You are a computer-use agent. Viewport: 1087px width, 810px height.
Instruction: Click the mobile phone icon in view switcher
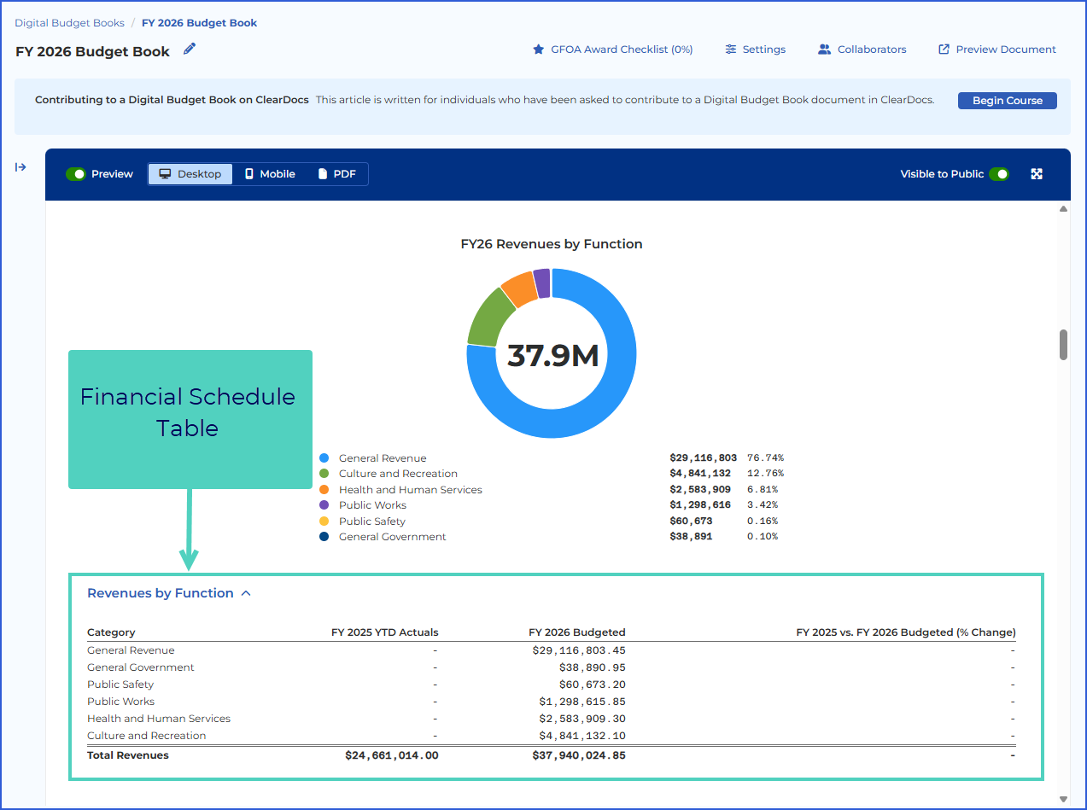point(249,174)
